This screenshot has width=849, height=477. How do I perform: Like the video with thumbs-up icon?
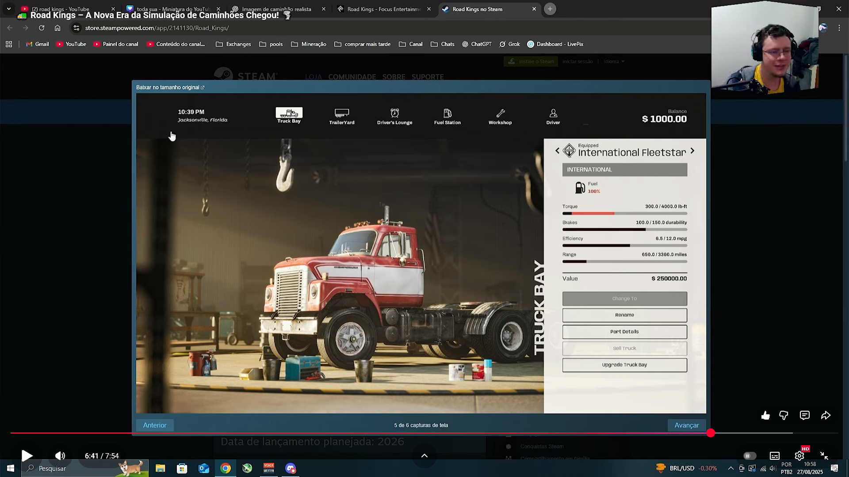[x=765, y=415]
